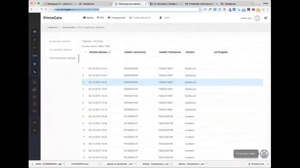Open the Входящие звонки section
300x168 pixels.
60,42
